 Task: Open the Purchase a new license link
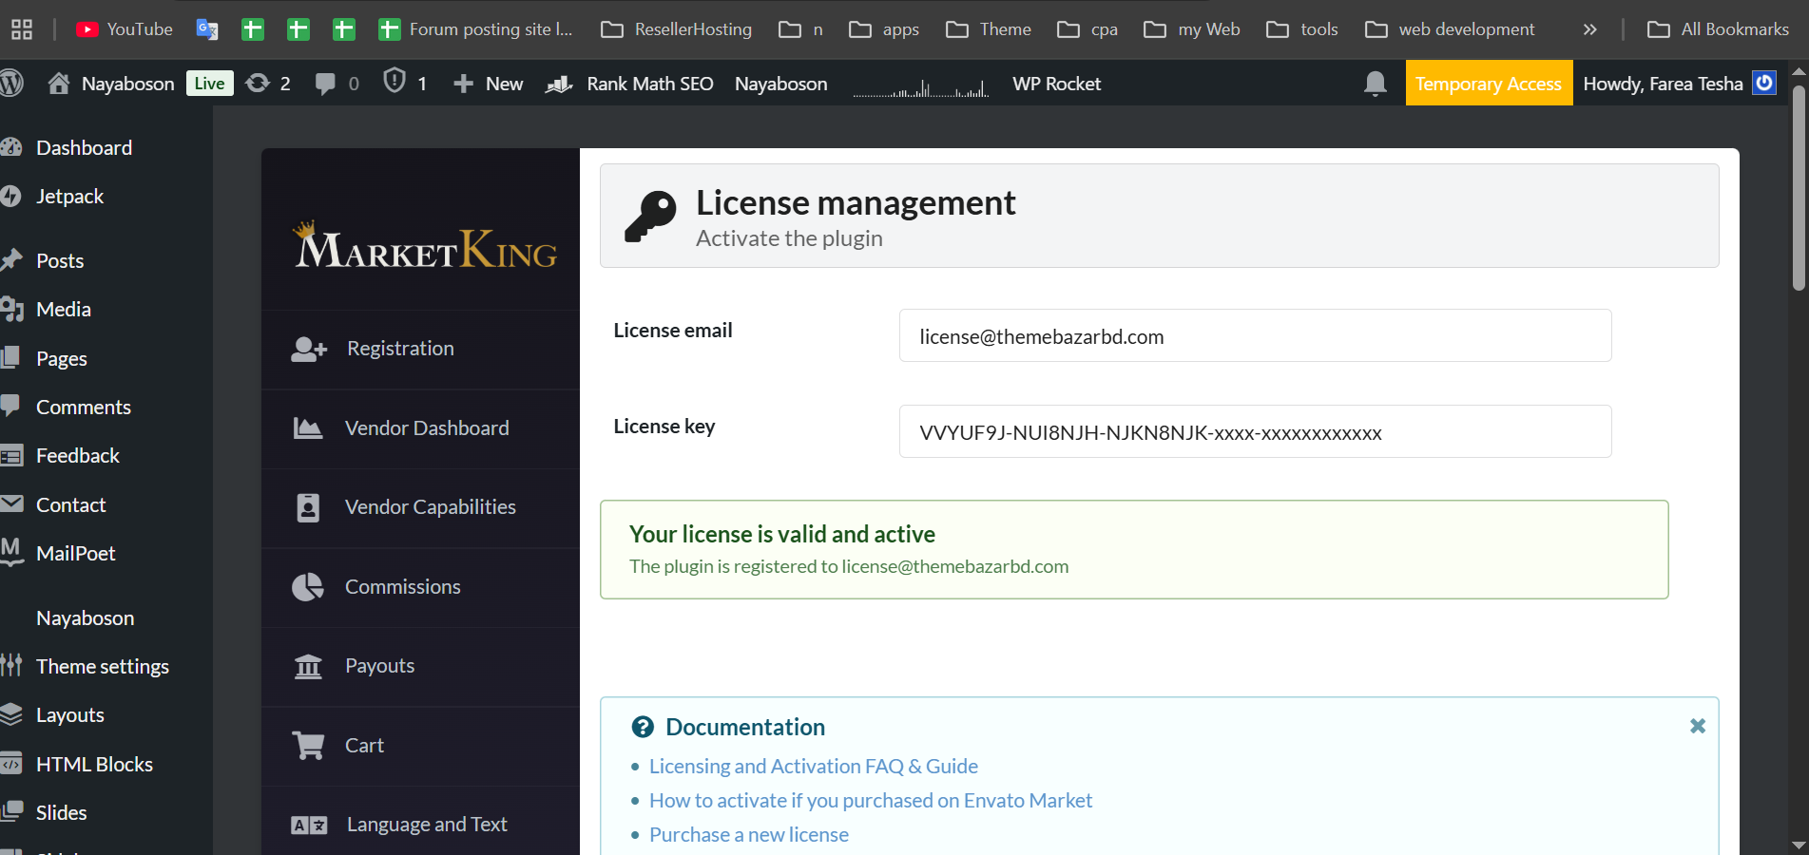(x=749, y=834)
